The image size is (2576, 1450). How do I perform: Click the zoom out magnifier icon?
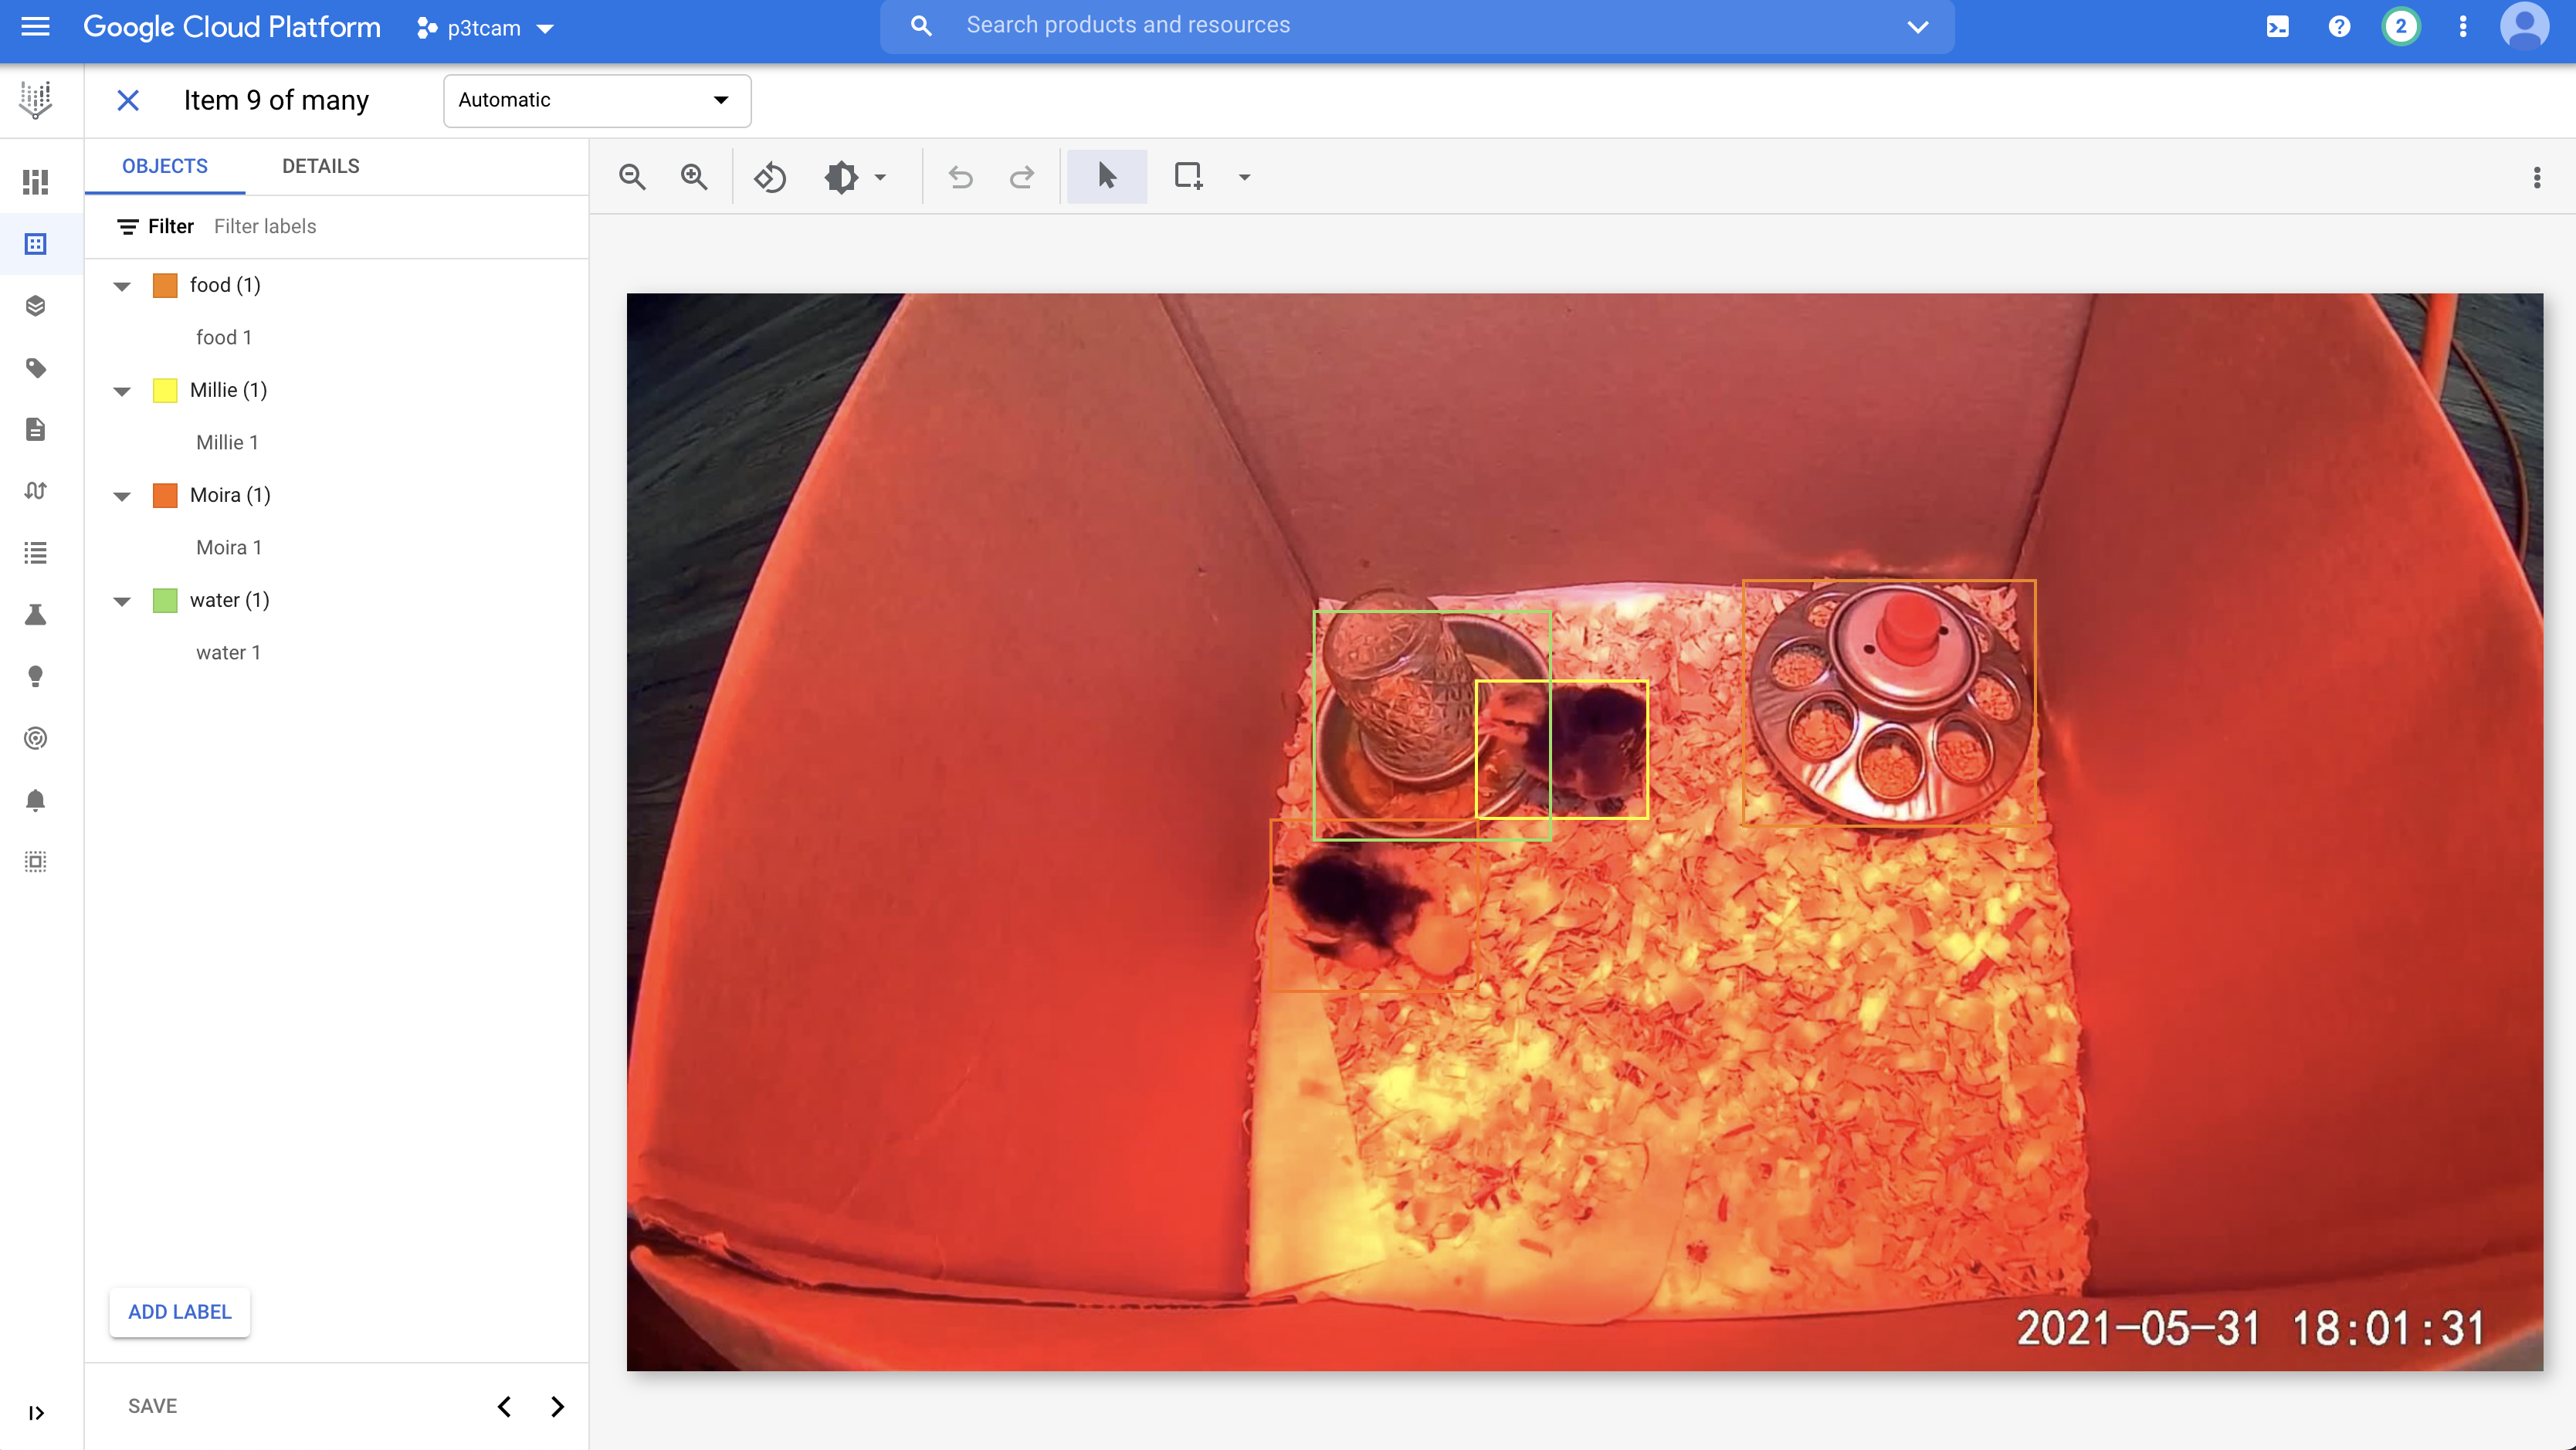[x=632, y=177]
